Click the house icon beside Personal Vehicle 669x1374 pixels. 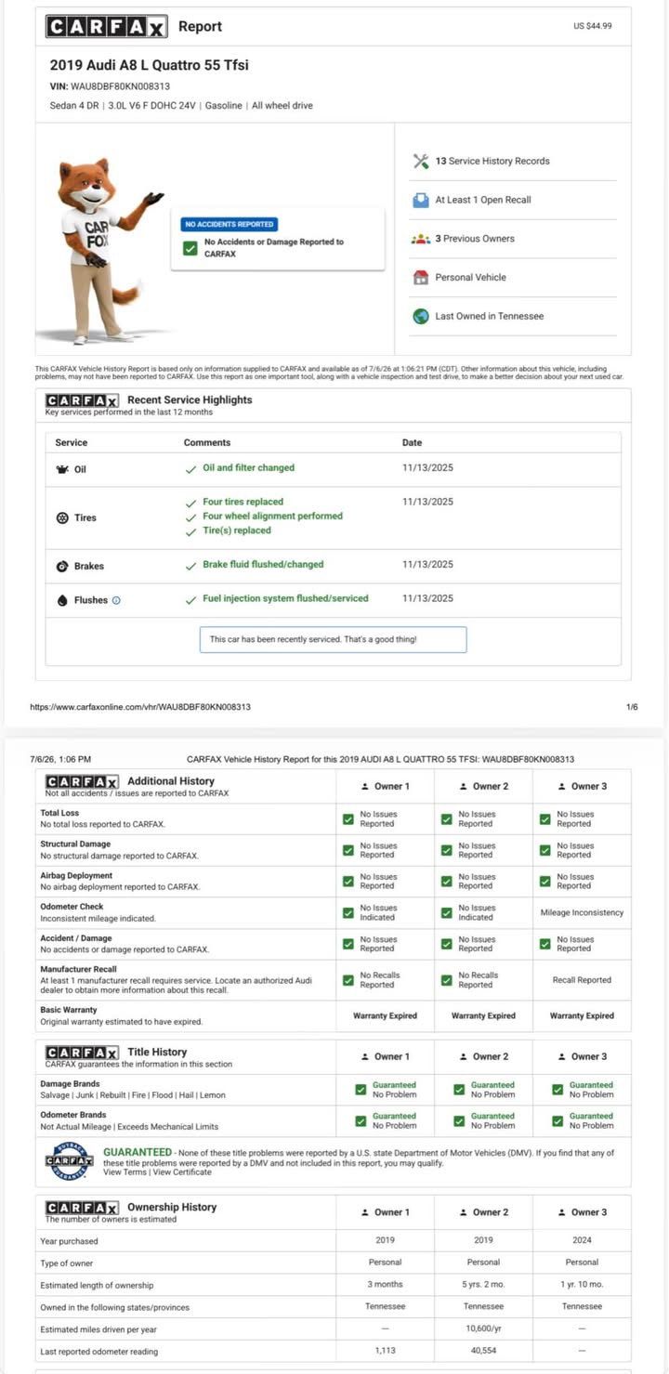[421, 277]
